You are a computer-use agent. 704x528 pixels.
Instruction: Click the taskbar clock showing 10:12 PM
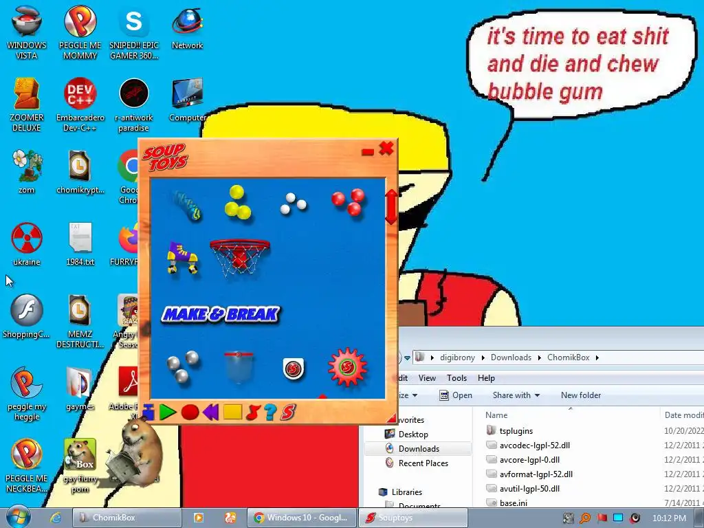[669, 518]
